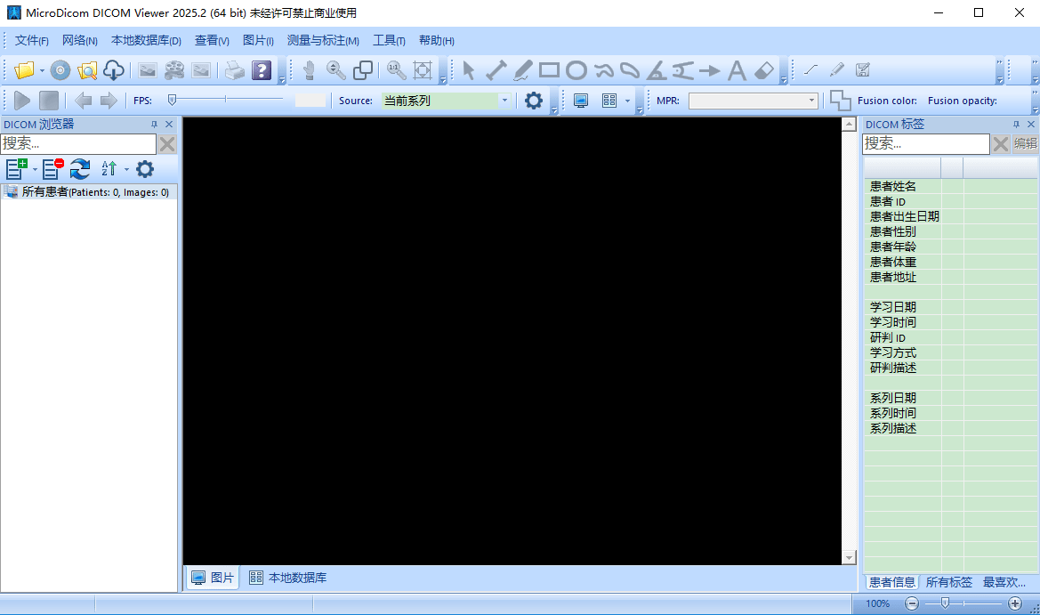The image size is (1040, 615).
Task: Switch to the 图片 tab
Action: coord(213,578)
